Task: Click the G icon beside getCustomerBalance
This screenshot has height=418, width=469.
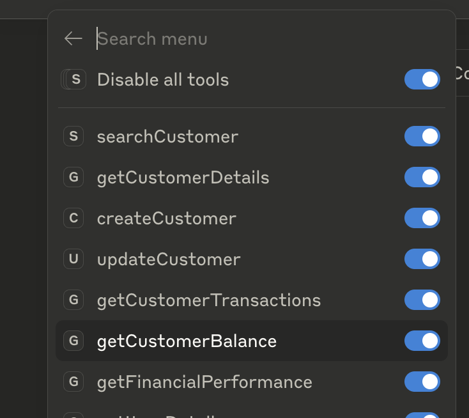Action: point(73,341)
